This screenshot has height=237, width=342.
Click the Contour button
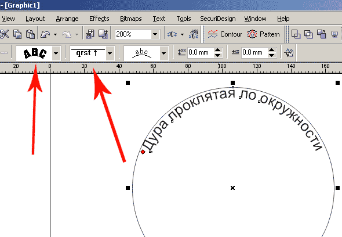point(225,34)
